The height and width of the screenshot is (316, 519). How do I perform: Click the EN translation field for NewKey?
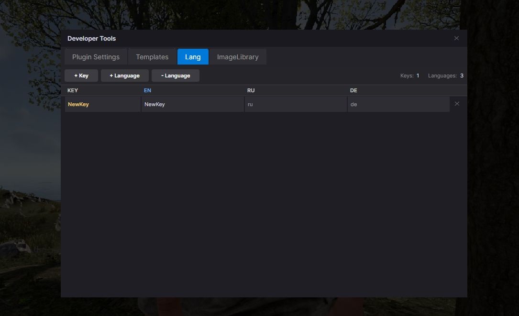(x=191, y=104)
